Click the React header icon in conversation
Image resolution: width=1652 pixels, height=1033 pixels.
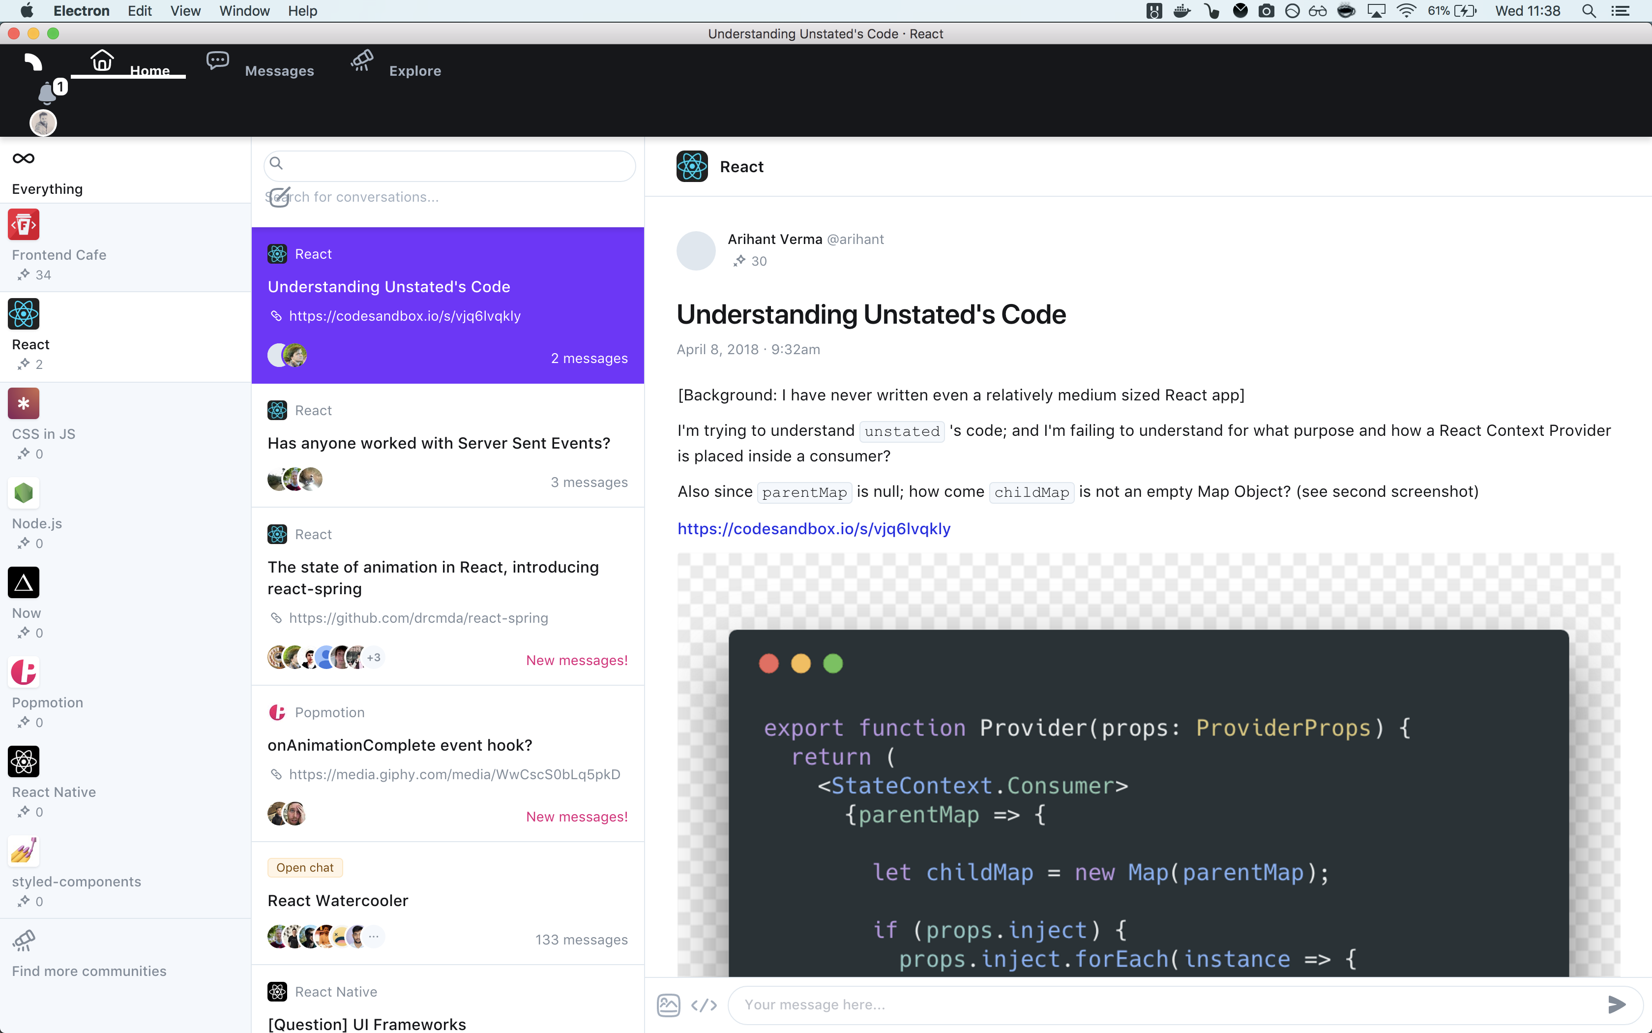coord(692,167)
